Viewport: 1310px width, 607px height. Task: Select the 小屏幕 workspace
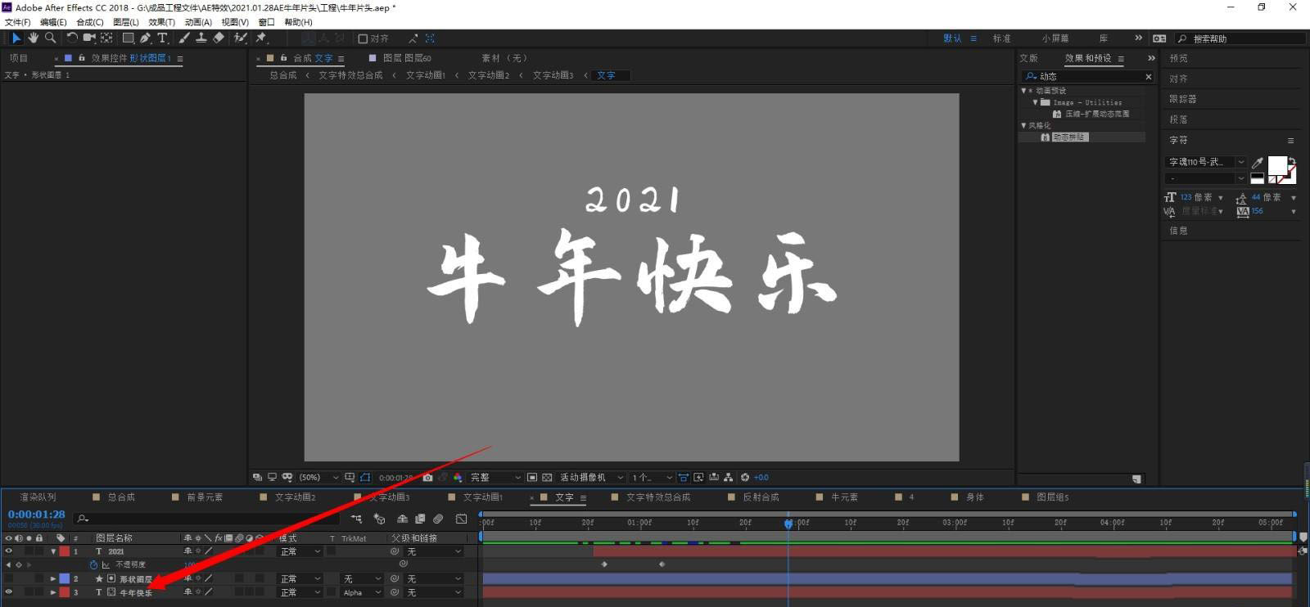(x=1055, y=38)
